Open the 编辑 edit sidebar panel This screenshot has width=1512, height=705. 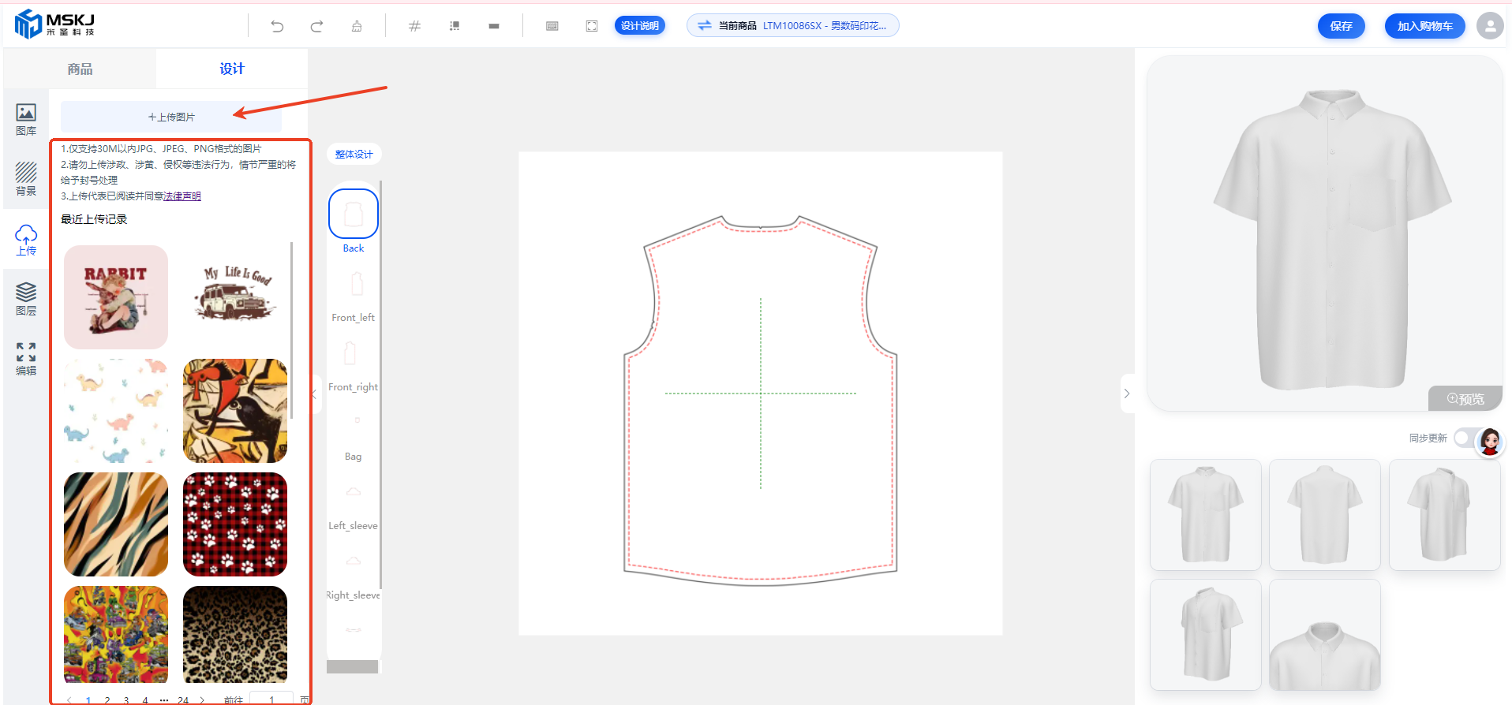click(x=26, y=359)
